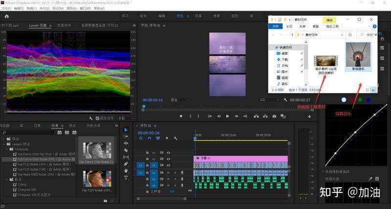Collapse the Lumetri presets folder
The image size is (391, 209).
[4, 144]
